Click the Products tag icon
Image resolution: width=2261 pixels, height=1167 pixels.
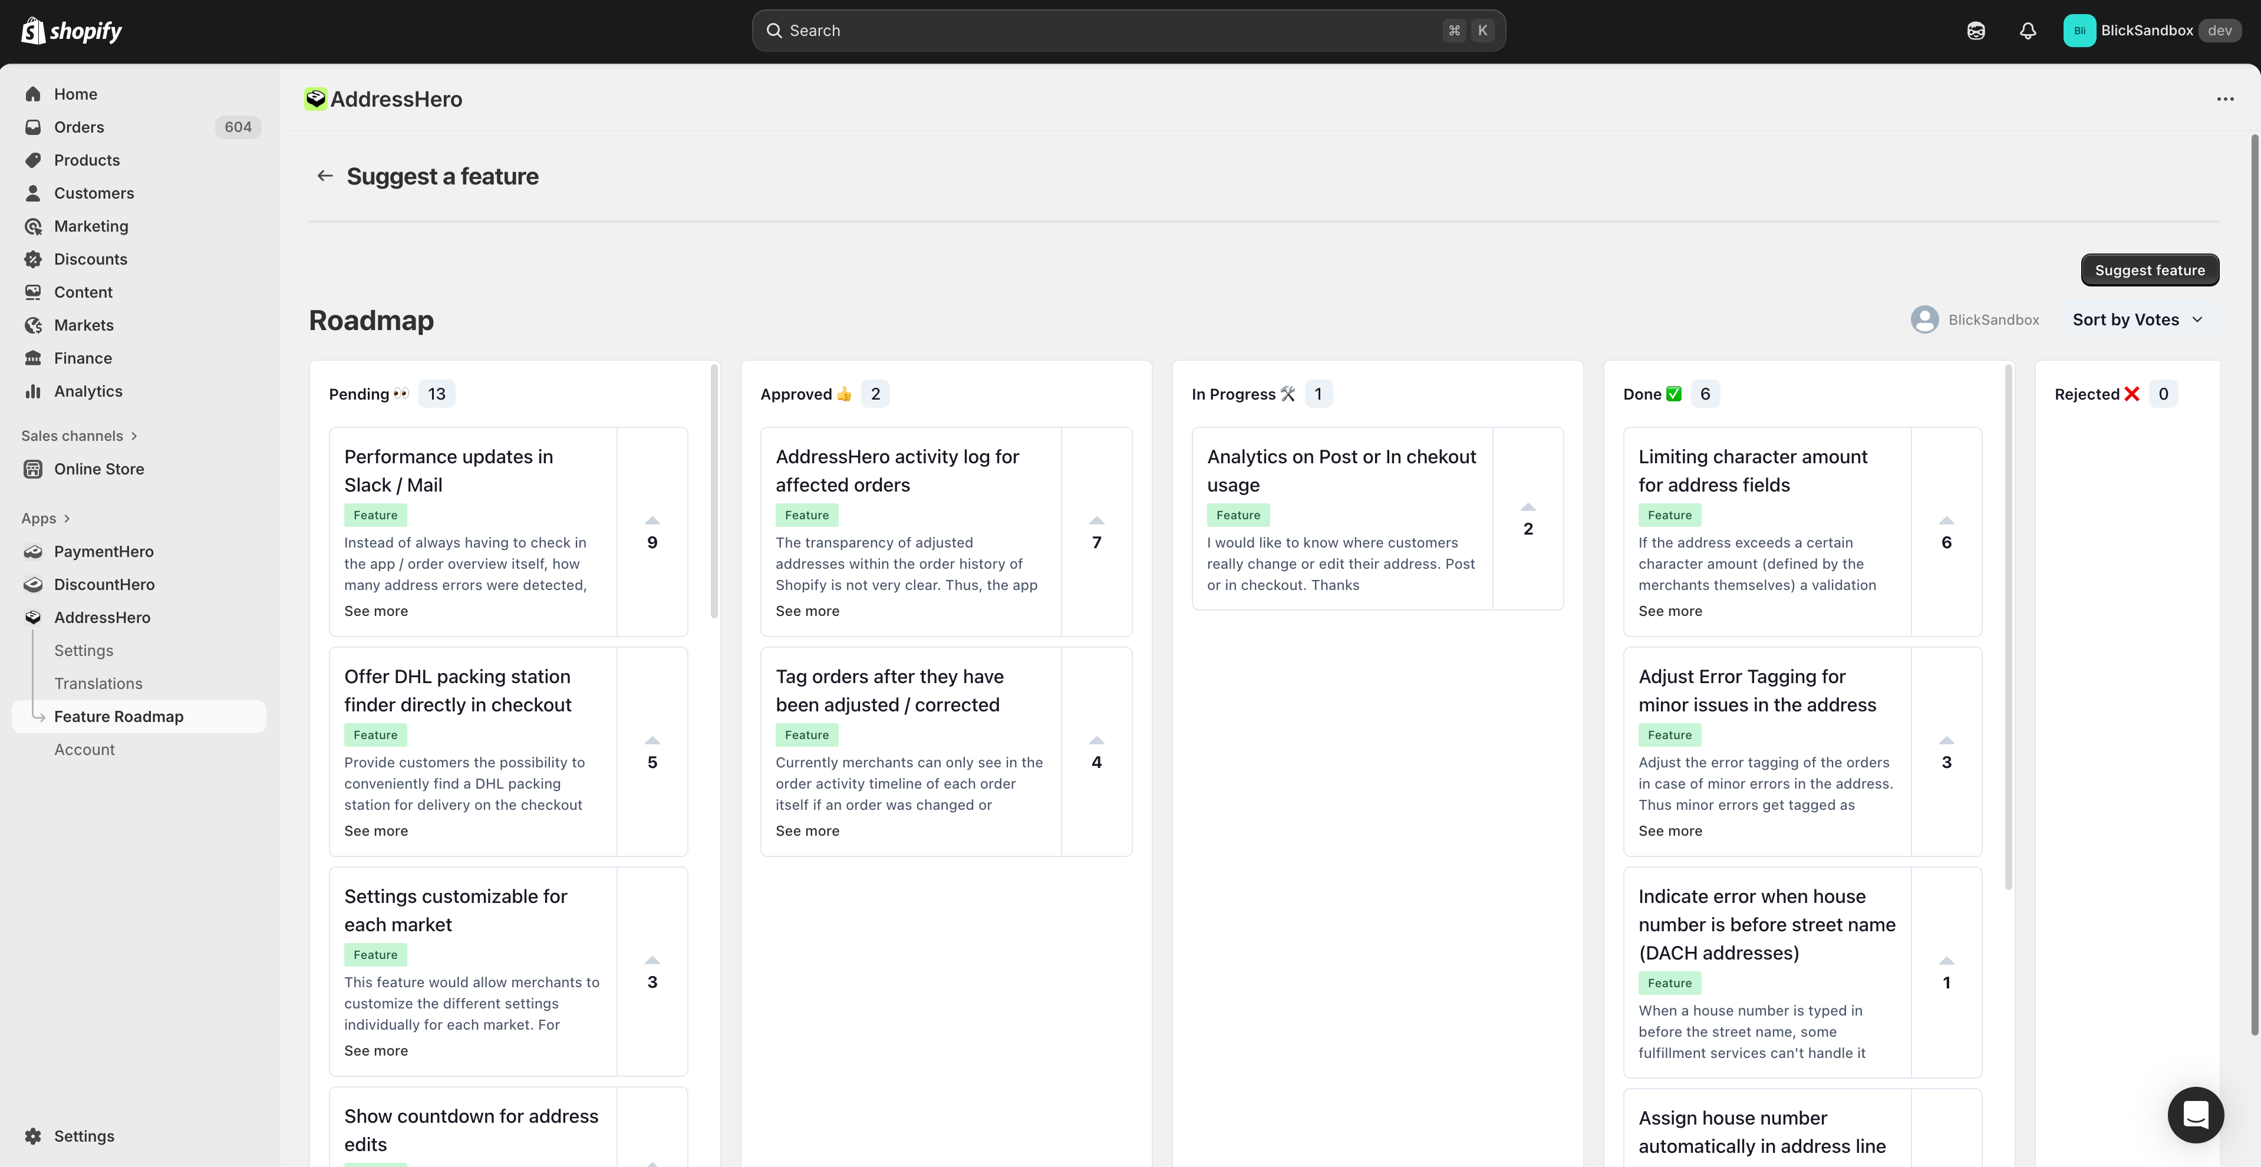[x=34, y=160]
